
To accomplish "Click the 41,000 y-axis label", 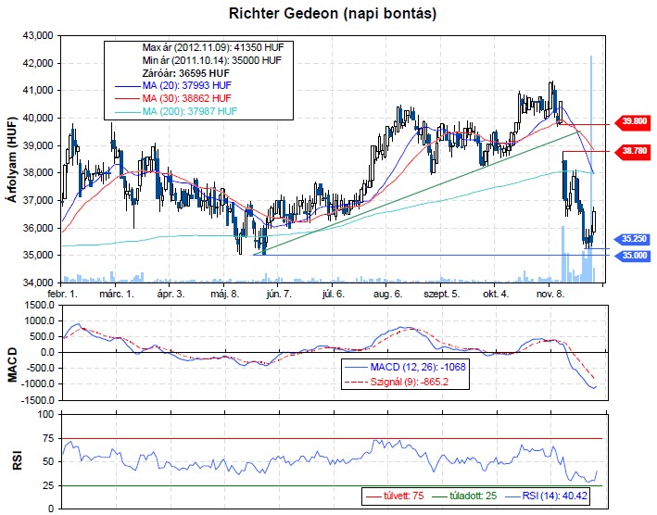I will (38, 91).
